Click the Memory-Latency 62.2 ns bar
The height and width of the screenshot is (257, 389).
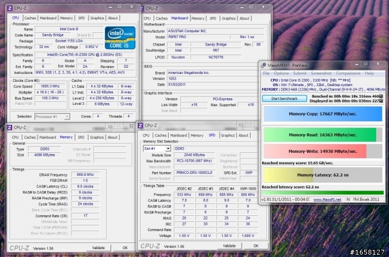point(323,175)
